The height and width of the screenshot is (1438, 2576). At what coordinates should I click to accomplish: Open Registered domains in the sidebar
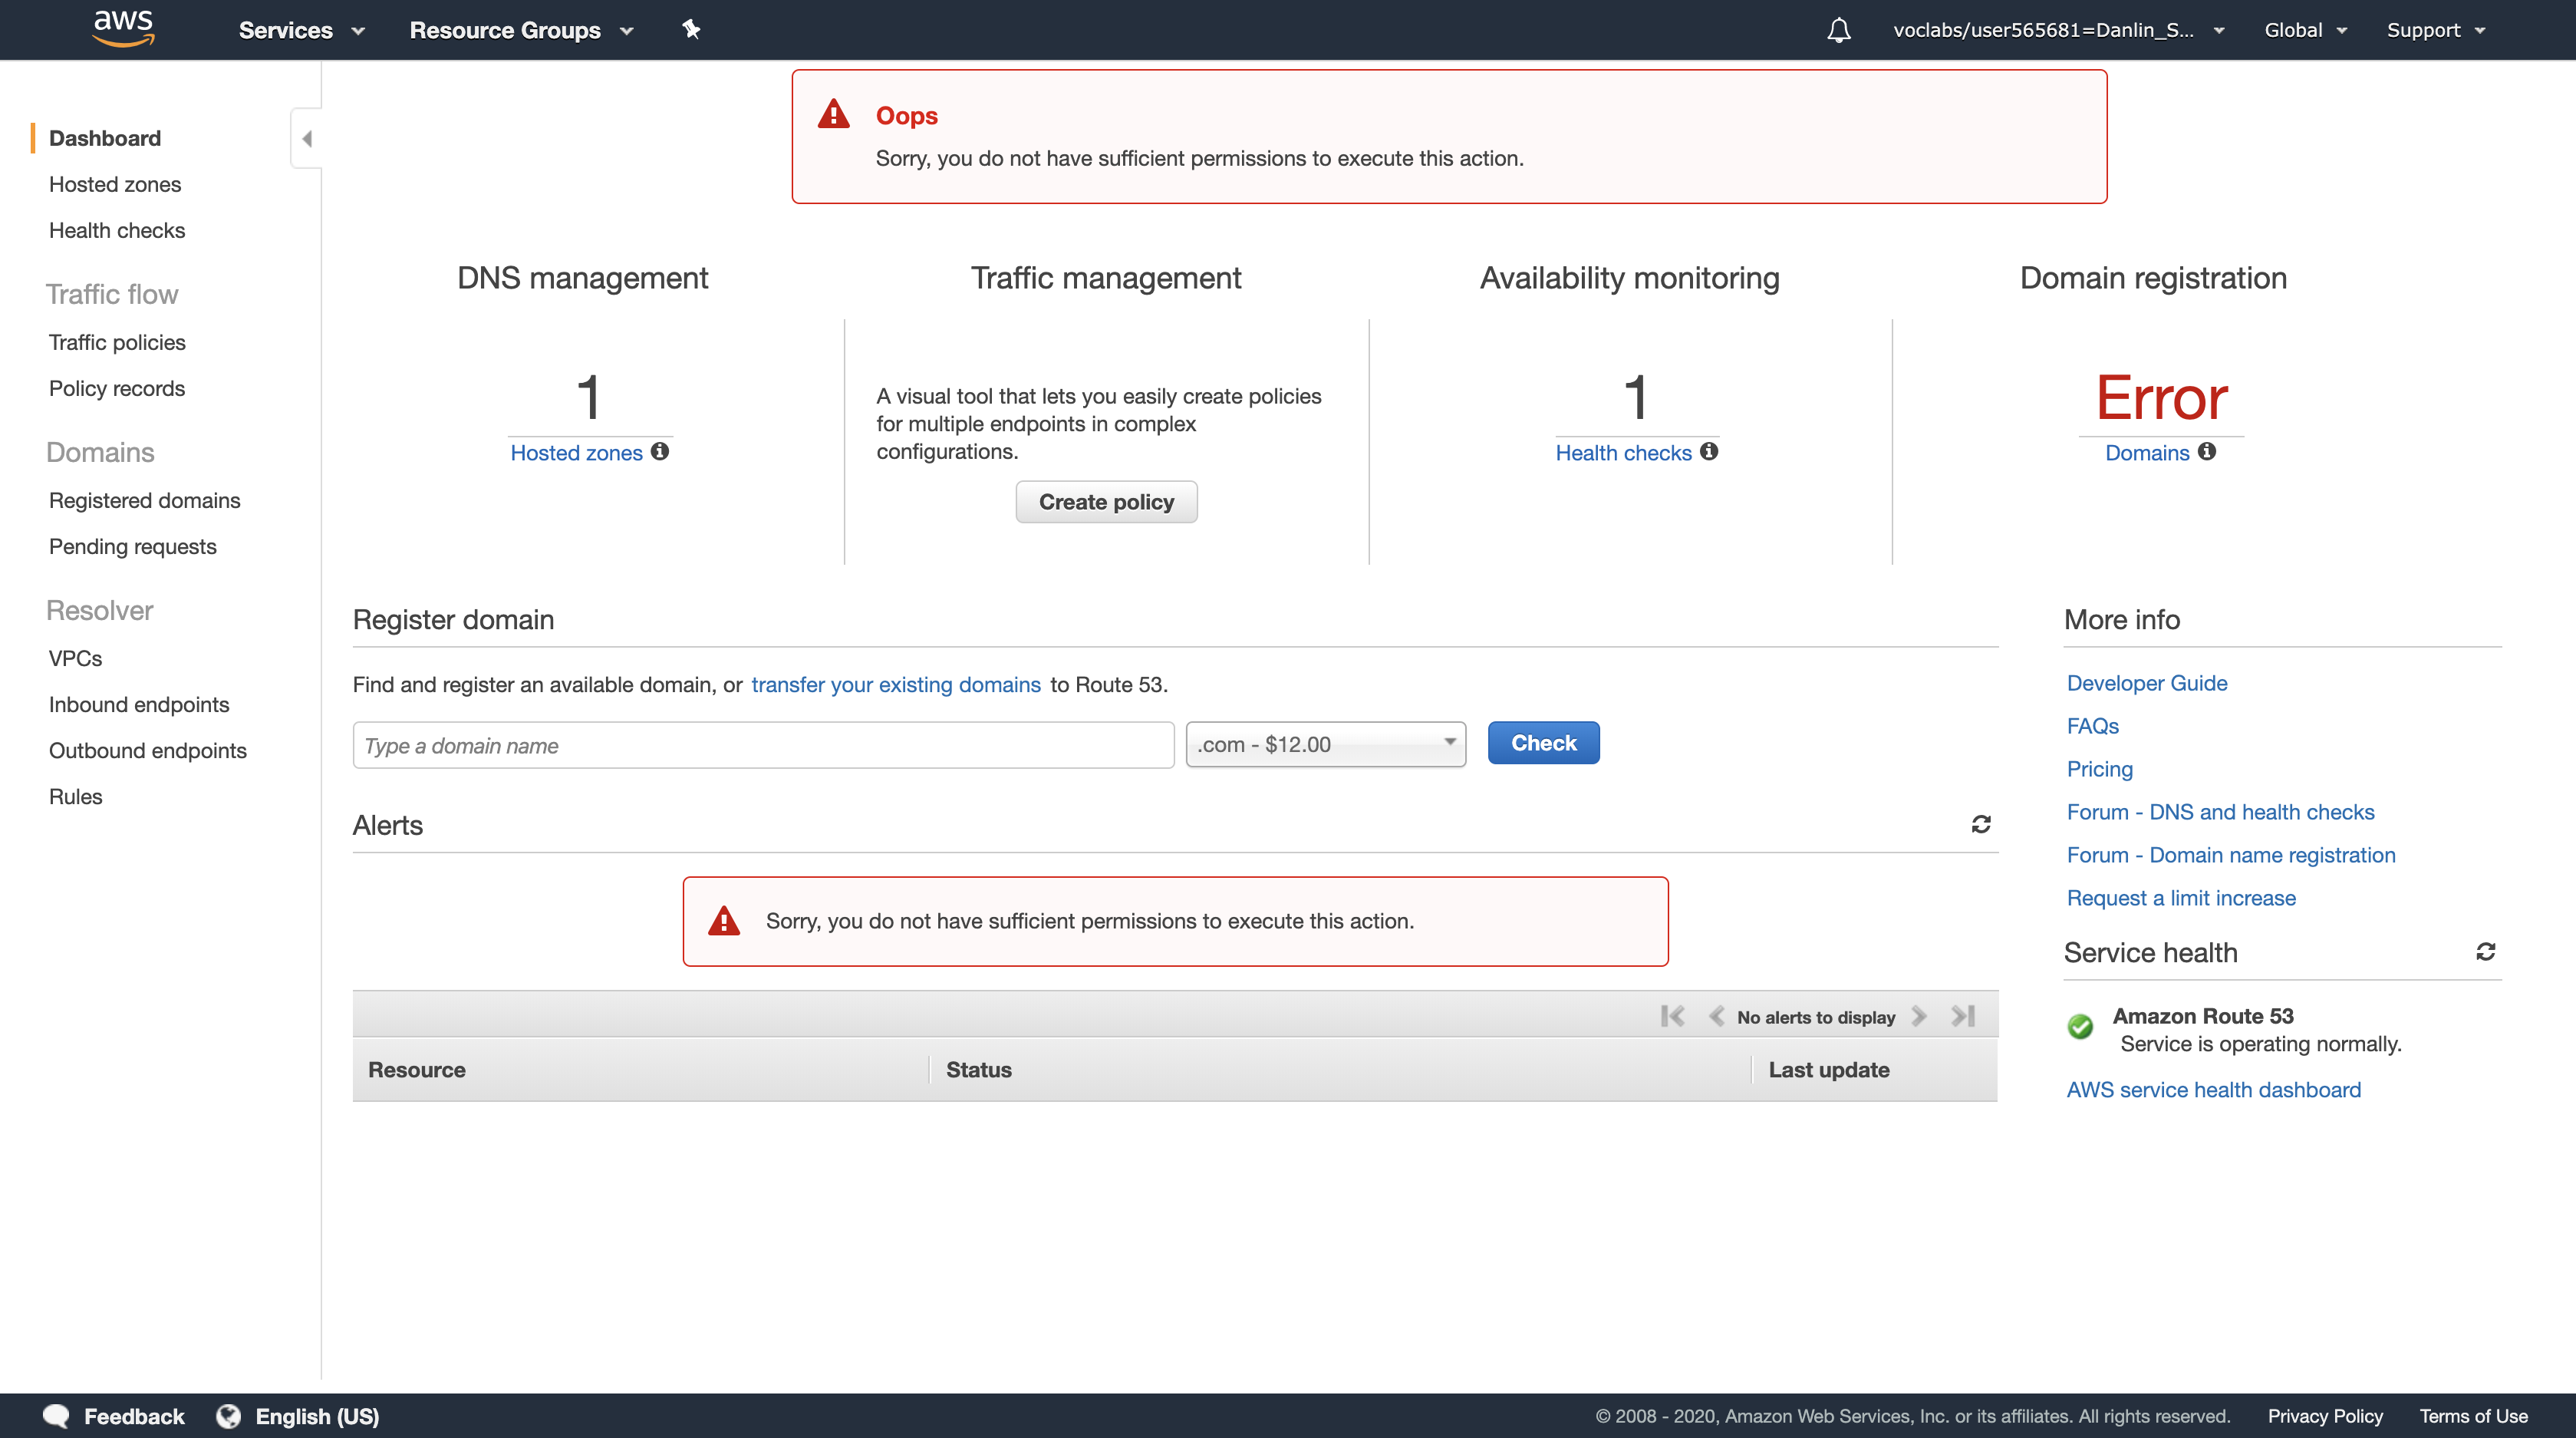[144, 500]
